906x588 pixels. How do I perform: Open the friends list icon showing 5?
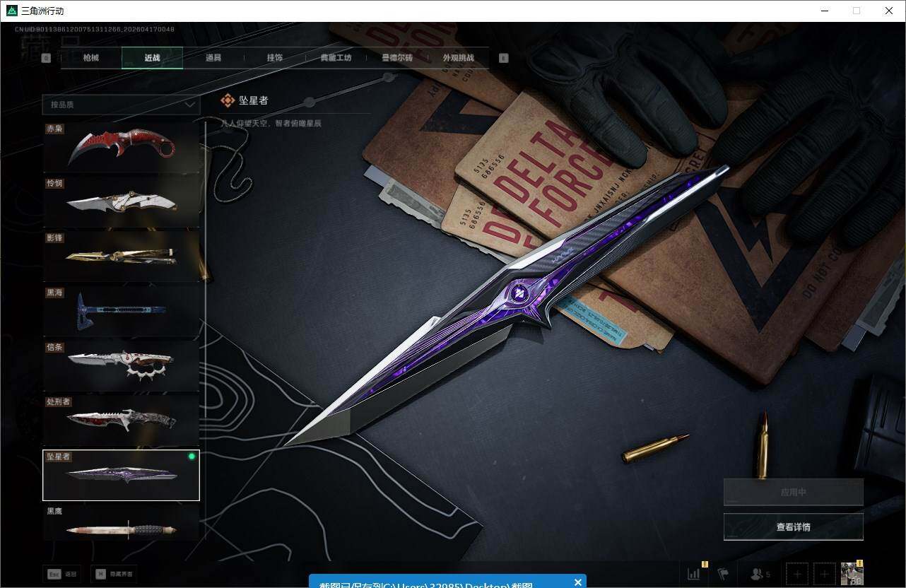760,575
